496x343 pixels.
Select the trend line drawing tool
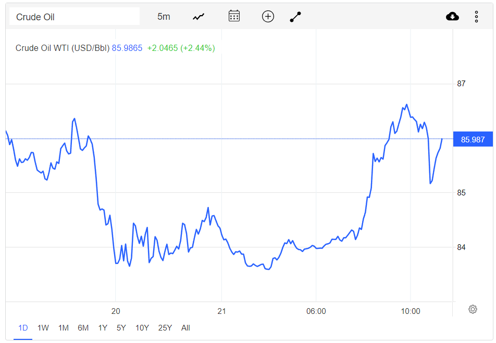[x=295, y=17]
